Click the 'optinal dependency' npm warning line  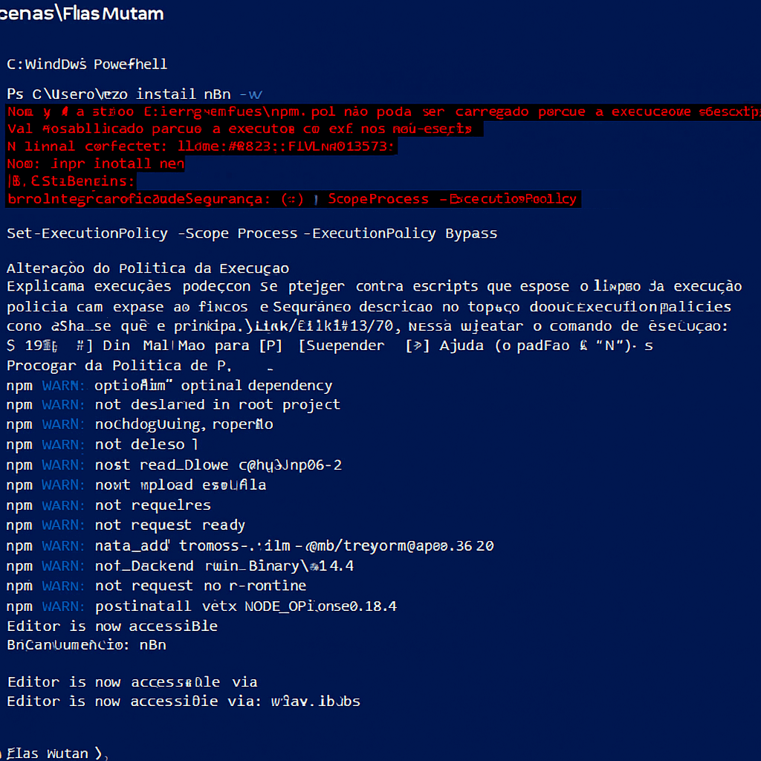[213, 386]
